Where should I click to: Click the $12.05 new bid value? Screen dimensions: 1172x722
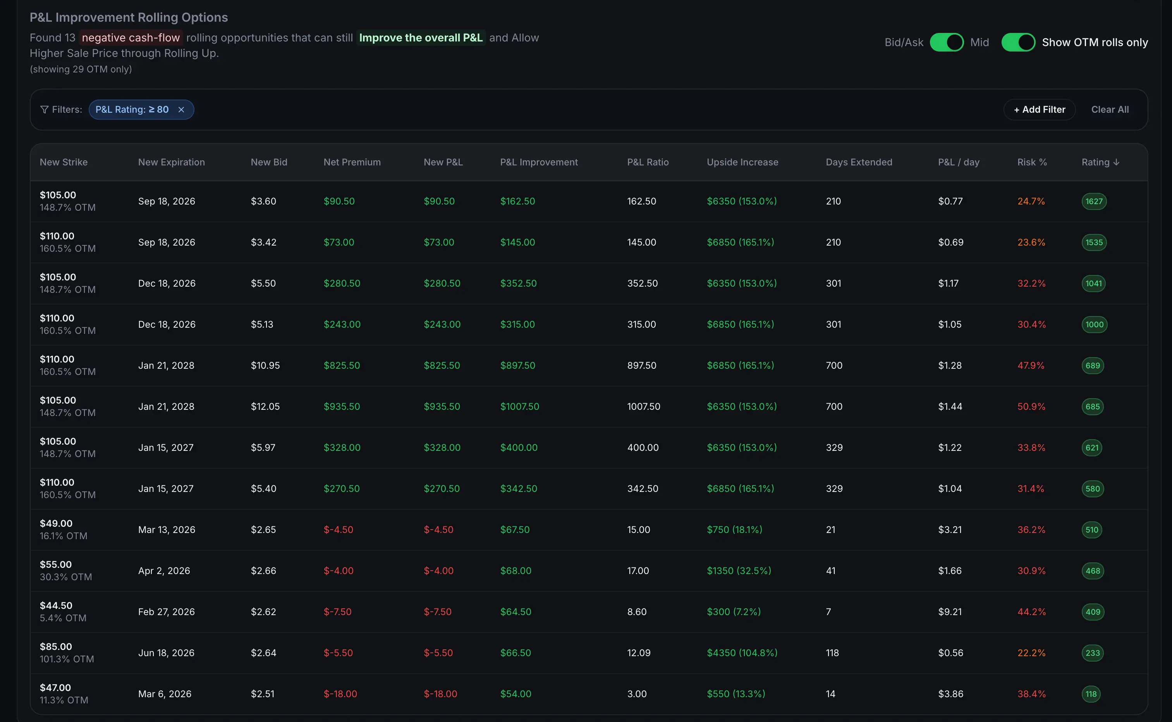click(x=265, y=407)
